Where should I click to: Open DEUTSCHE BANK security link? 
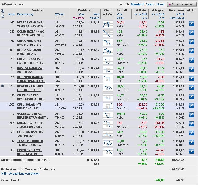click(x=31, y=79)
